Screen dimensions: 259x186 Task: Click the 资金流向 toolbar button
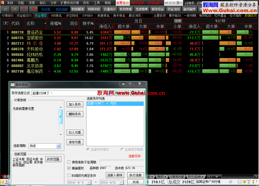point(173,9)
